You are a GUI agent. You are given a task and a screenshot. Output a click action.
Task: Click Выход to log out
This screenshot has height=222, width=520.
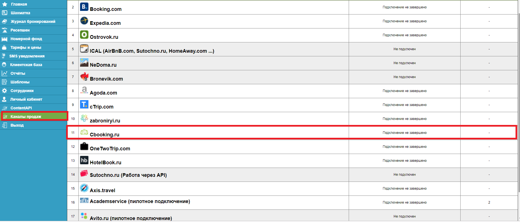click(17, 125)
